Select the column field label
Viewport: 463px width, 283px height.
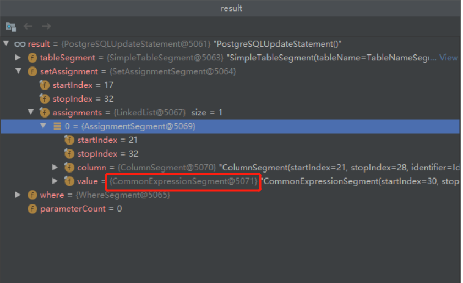91,168
